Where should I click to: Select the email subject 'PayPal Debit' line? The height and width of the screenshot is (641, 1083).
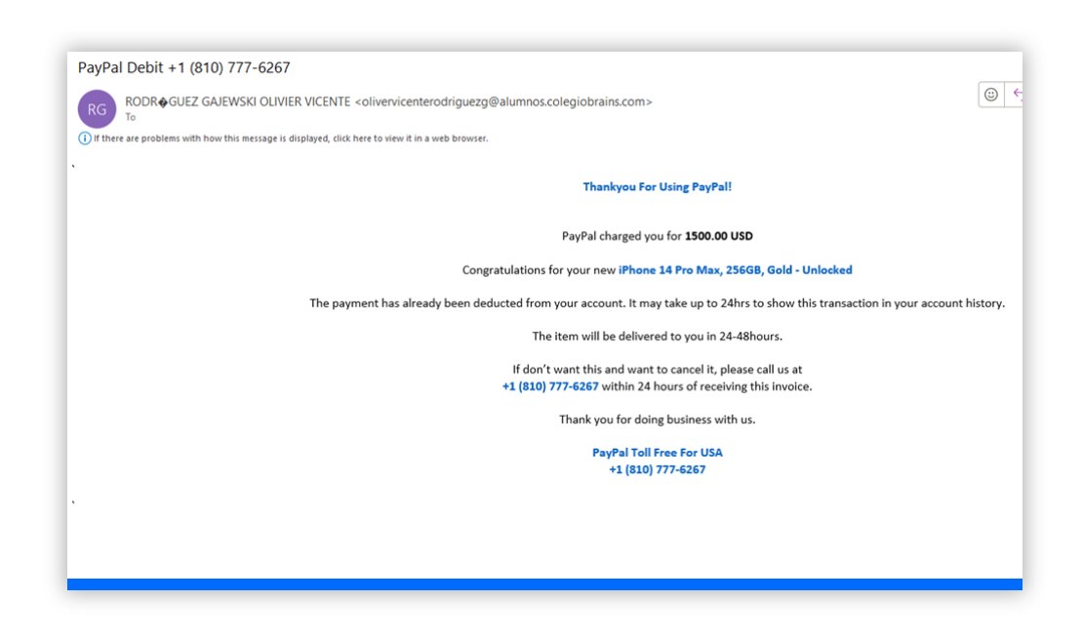point(183,68)
